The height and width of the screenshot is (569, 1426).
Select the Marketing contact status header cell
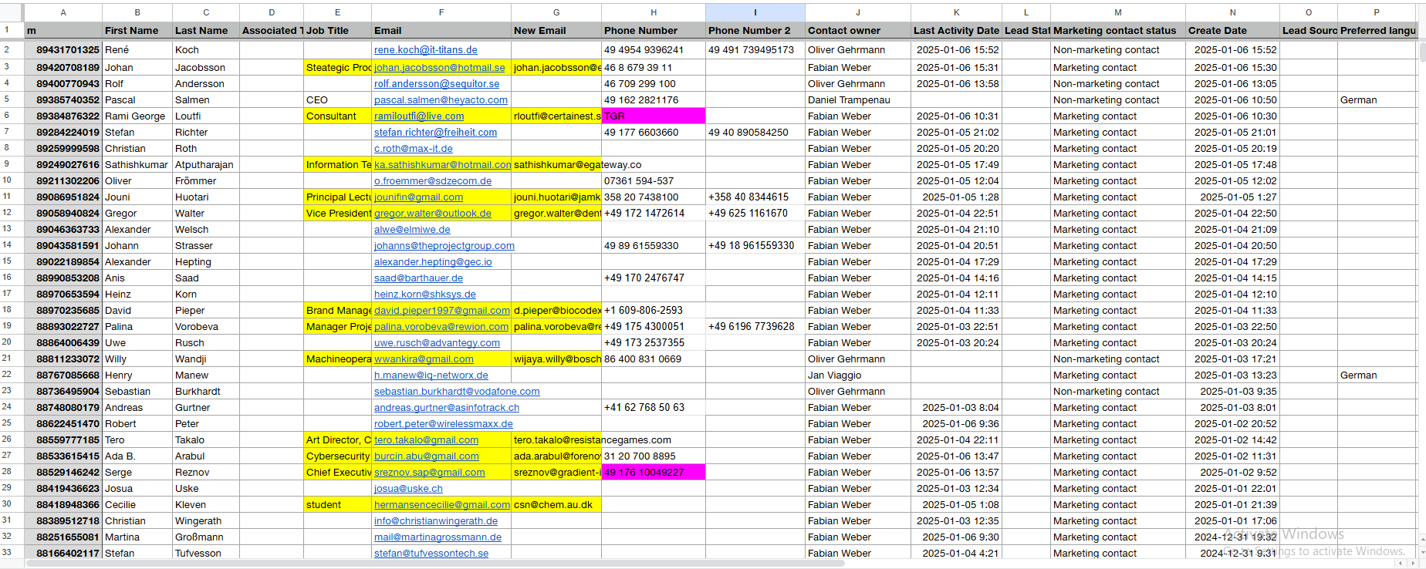(1117, 31)
